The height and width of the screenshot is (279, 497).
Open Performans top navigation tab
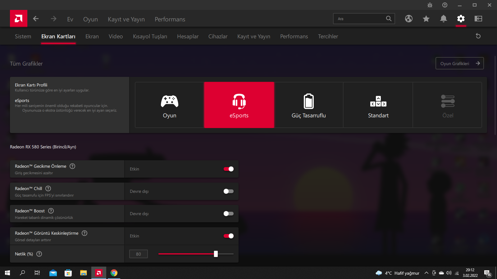tap(170, 19)
